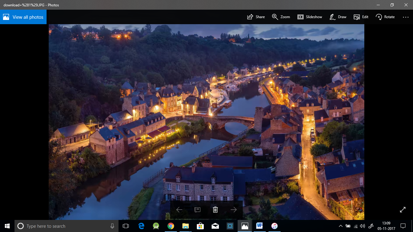Show hidden system tray icons
The image size is (413, 232).
coord(341,226)
